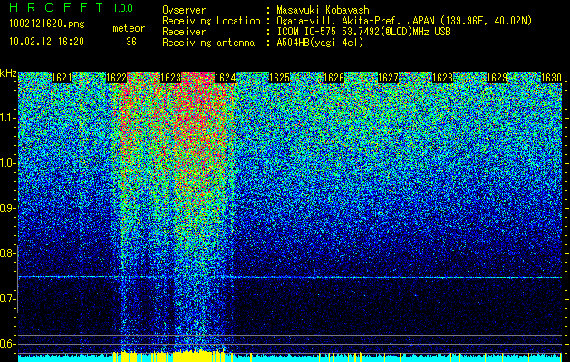
Task: Click the 1626 time marker
Action: (x=334, y=78)
